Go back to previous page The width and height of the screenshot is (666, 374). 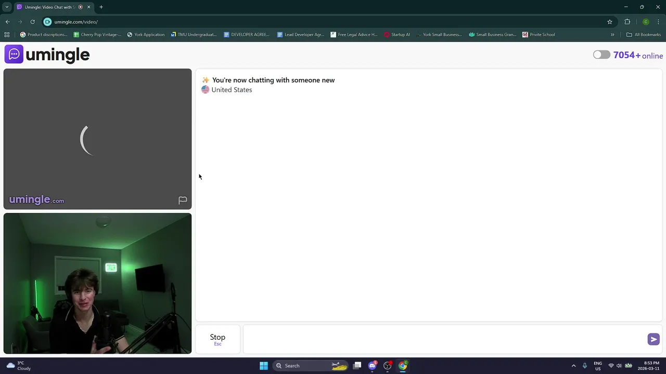[7, 22]
